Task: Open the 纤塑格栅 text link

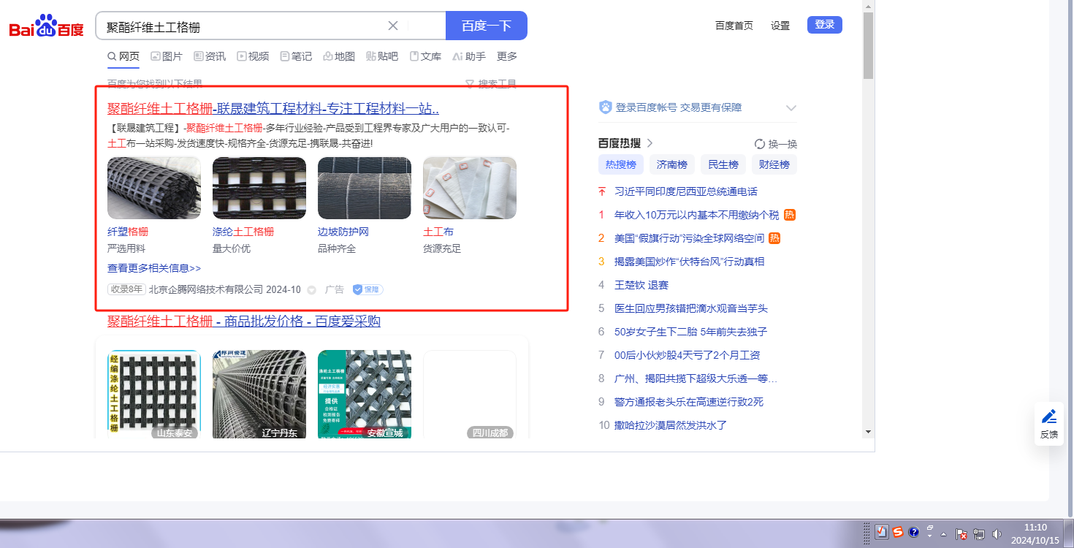Action: tap(128, 232)
